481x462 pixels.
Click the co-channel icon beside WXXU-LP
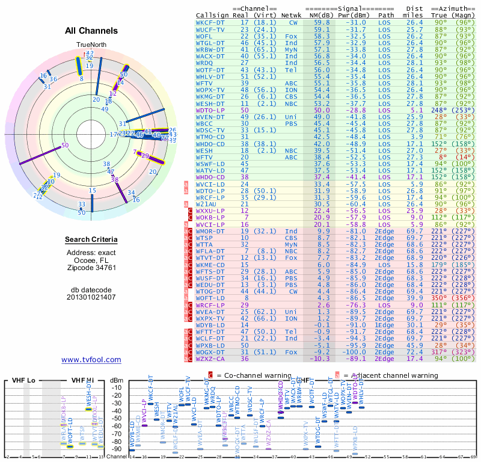pyautogui.click(x=190, y=211)
